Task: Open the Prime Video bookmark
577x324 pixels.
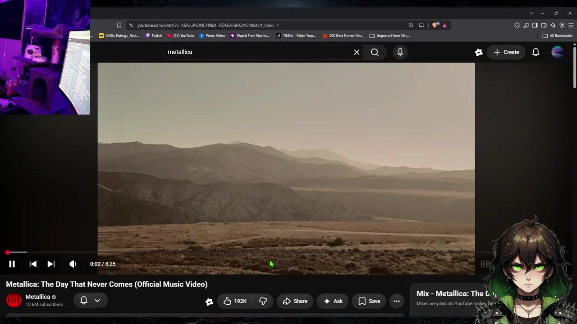Action: pyautogui.click(x=212, y=36)
